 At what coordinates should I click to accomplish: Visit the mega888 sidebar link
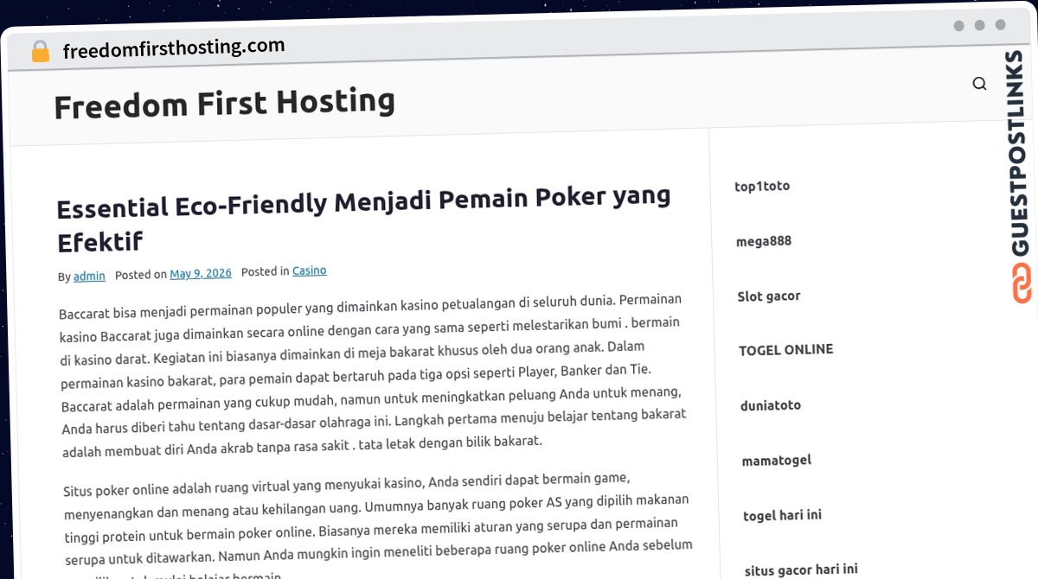click(x=764, y=241)
